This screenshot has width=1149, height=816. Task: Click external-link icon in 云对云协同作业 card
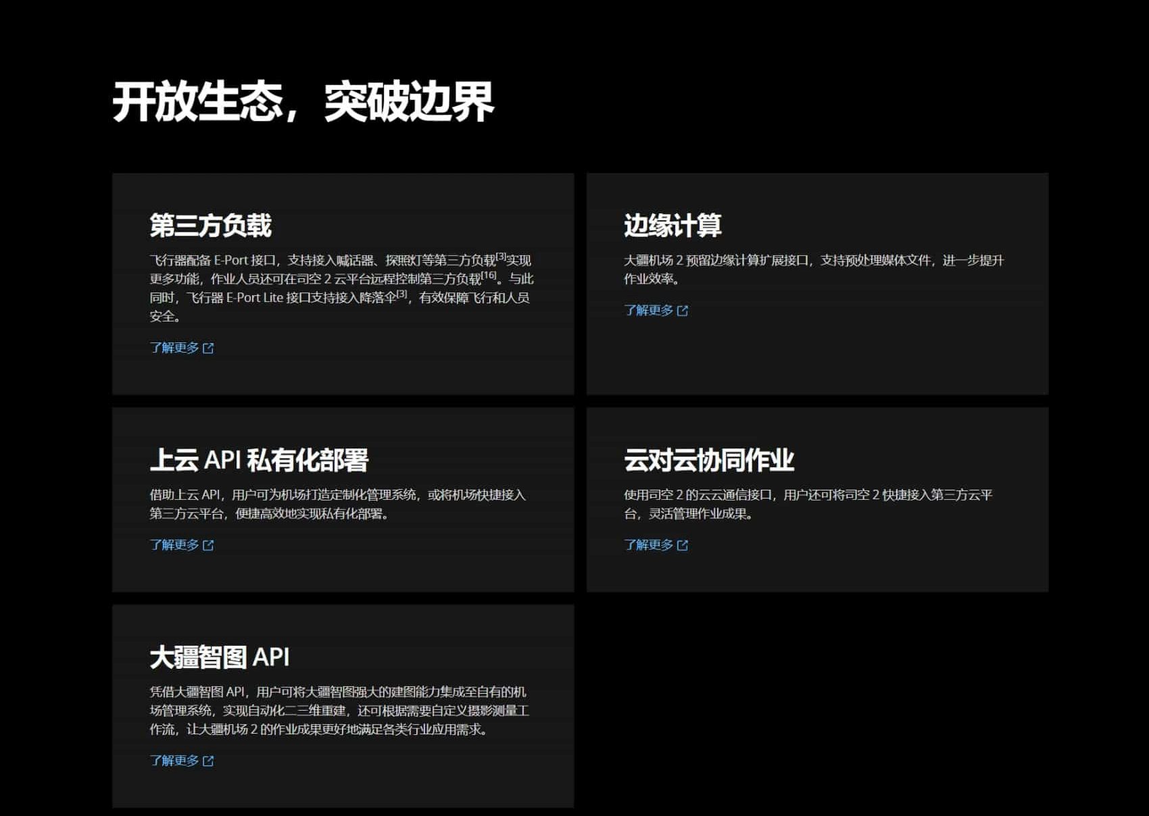coord(683,545)
